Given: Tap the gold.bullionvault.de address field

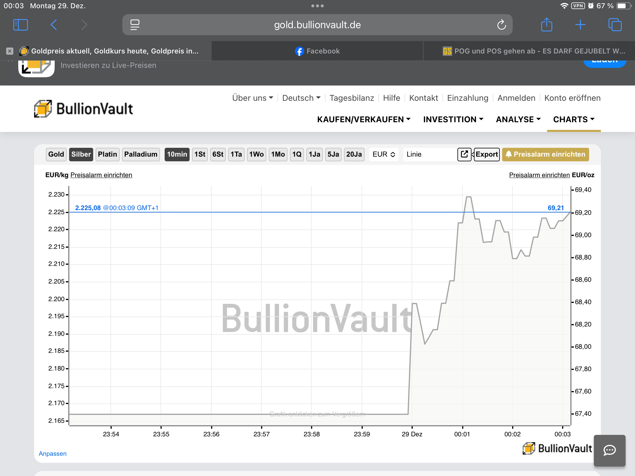Looking at the screenshot, I should pyautogui.click(x=317, y=25).
